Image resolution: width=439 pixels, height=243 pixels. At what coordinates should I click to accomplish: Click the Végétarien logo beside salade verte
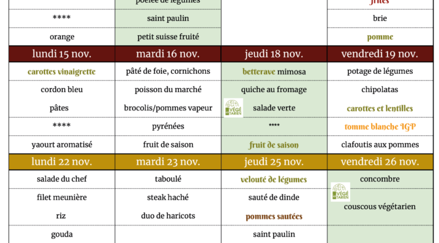click(233, 108)
